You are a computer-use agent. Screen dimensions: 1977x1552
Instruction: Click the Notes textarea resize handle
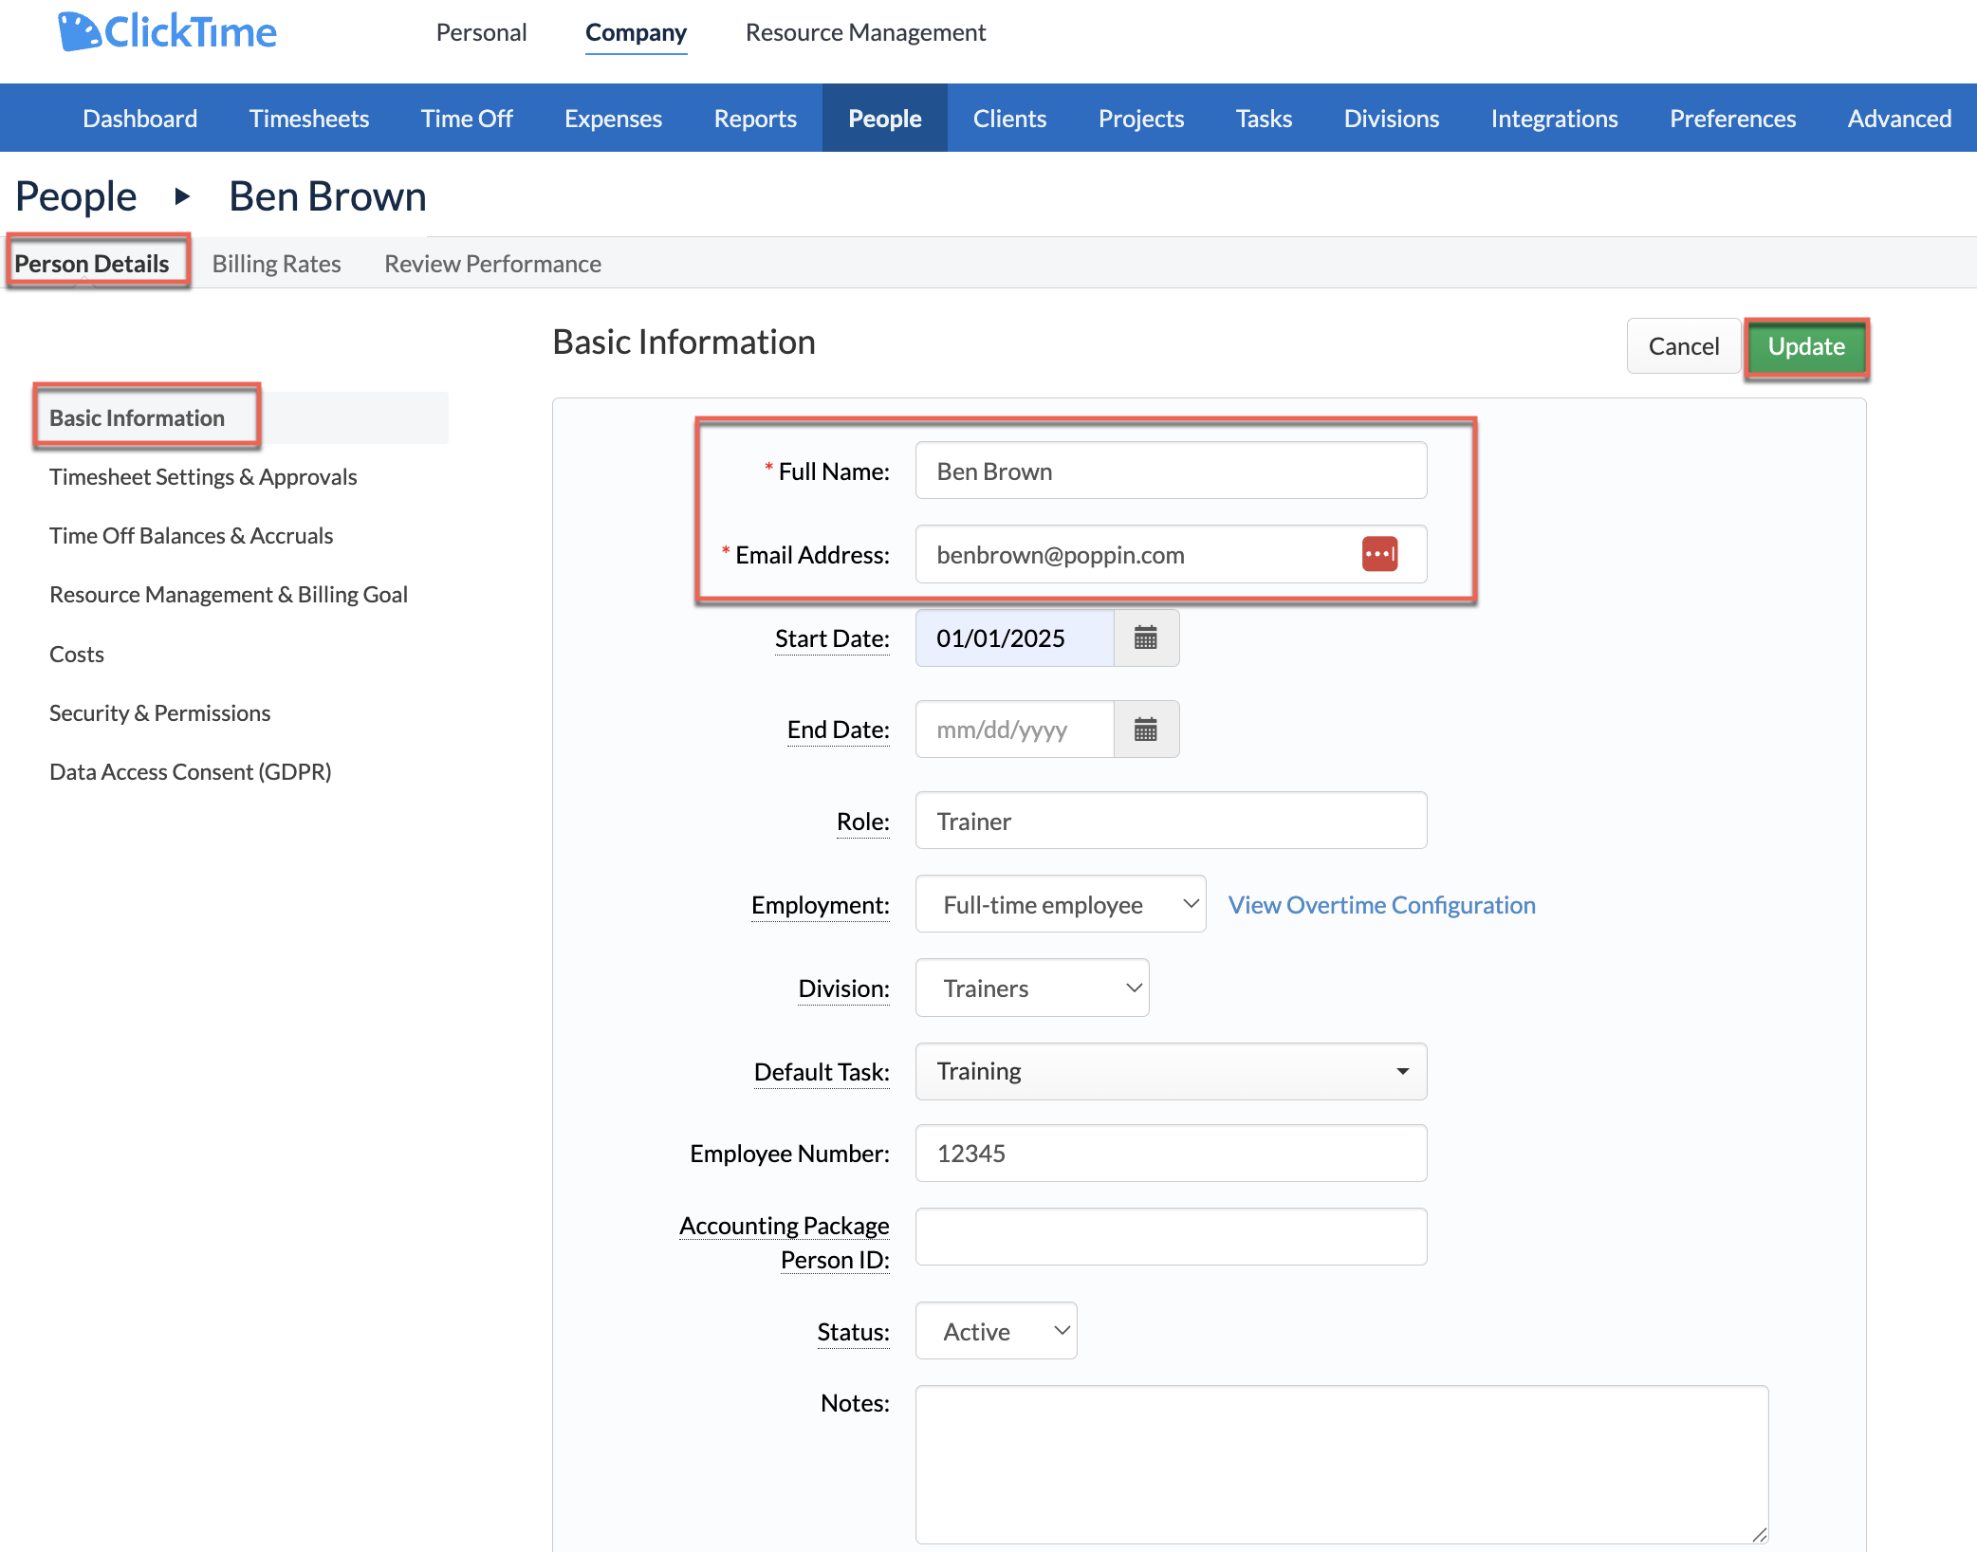click(x=1760, y=1535)
